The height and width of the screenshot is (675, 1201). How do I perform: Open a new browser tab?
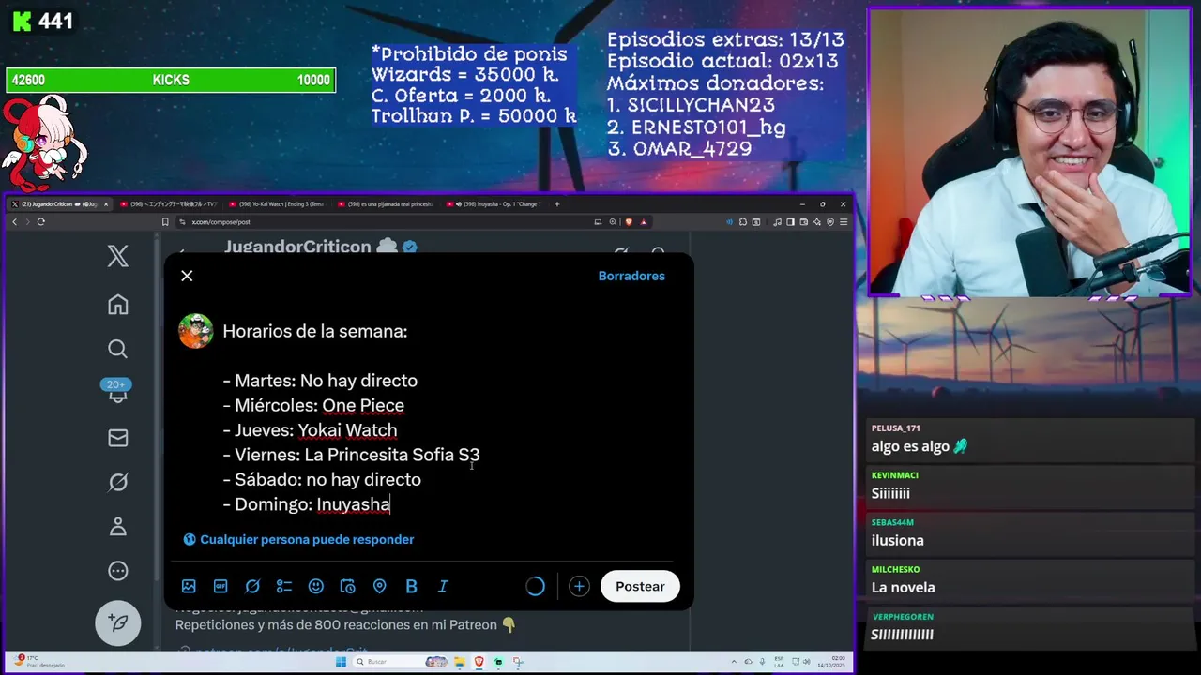click(557, 203)
